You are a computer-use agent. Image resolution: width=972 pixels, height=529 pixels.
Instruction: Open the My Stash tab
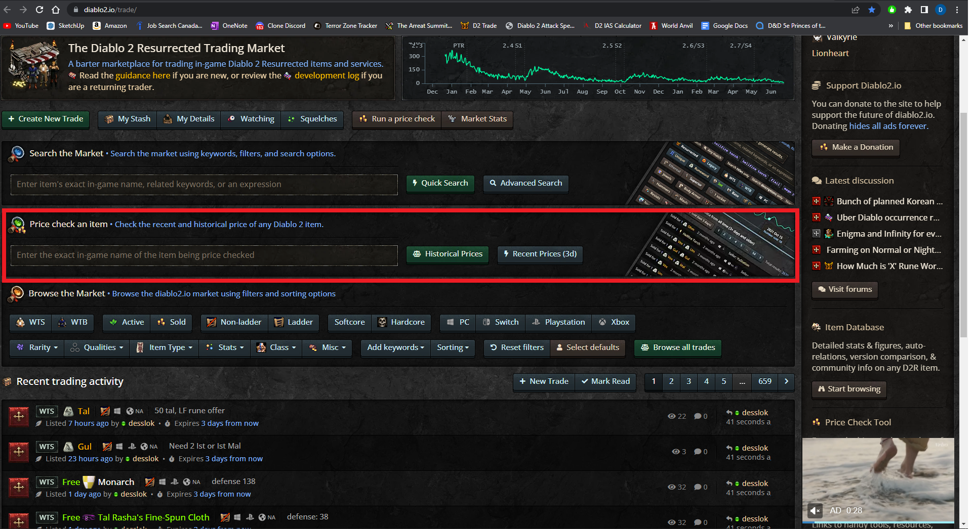tap(128, 119)
